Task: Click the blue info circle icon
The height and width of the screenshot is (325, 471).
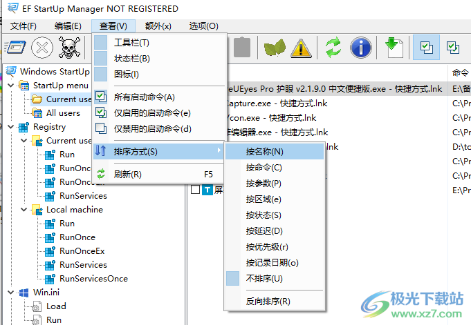Action: point(361,48)
